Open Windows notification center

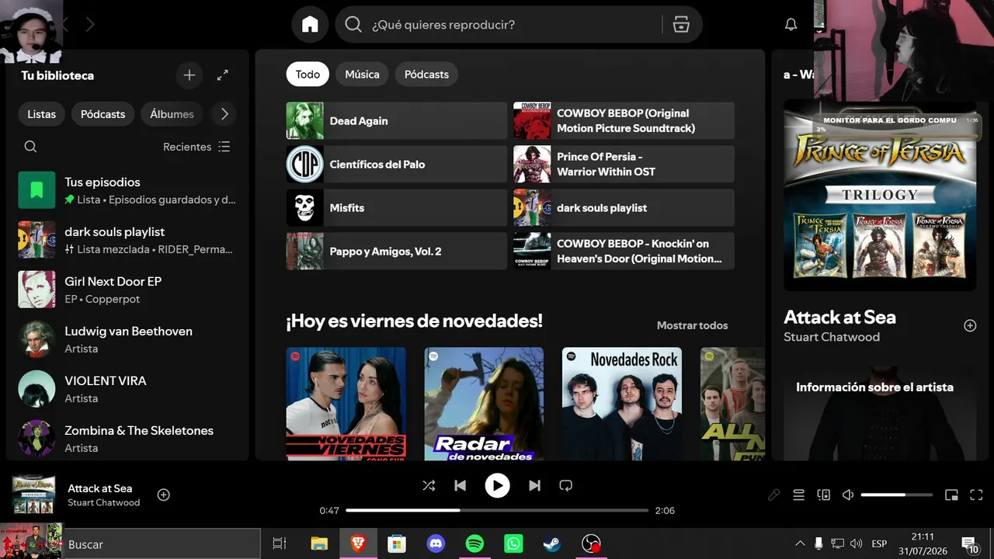coord(969,544)
